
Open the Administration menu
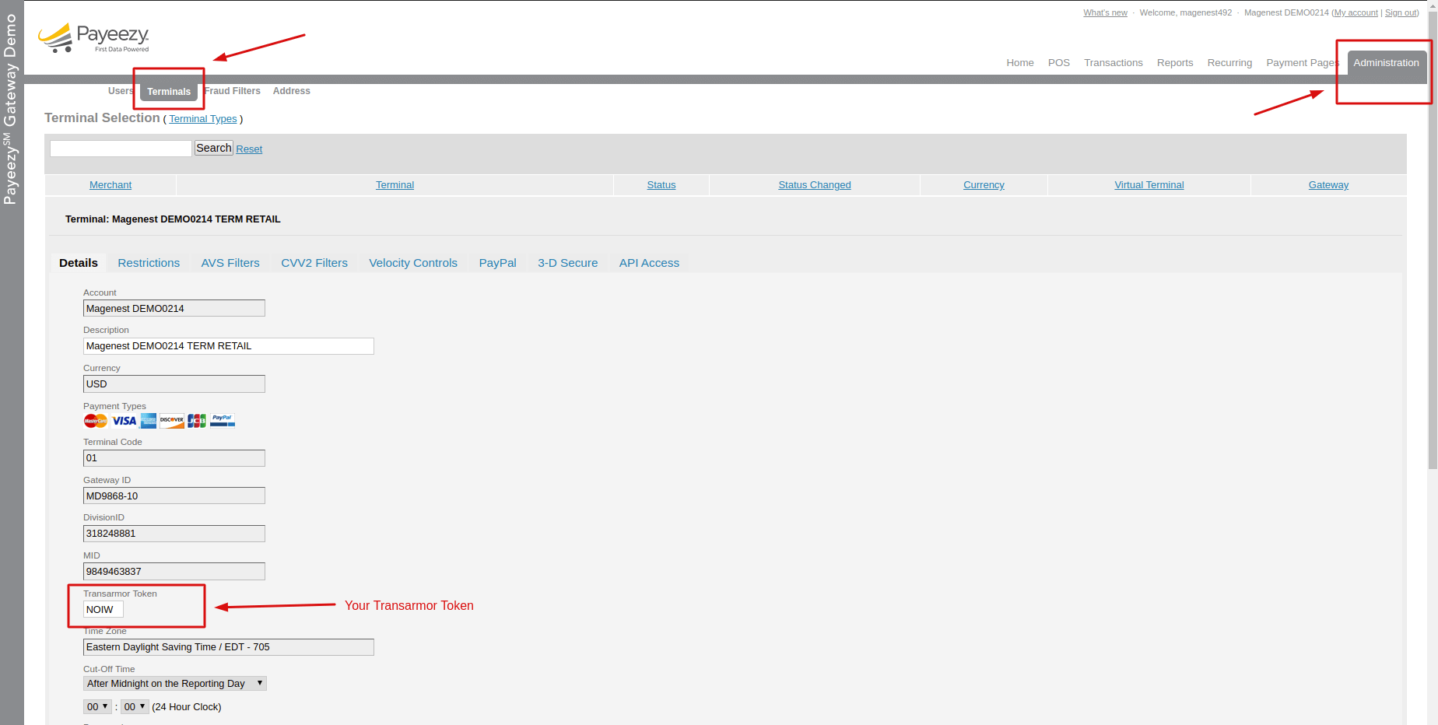tap(1386, 63)
